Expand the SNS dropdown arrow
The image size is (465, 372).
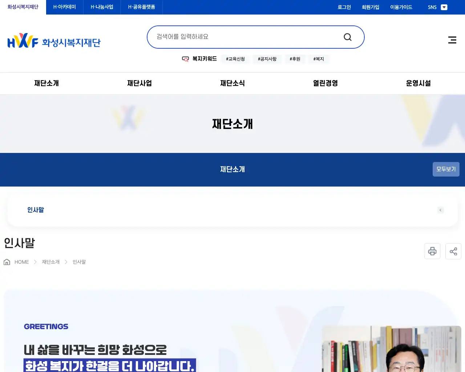(x=444, y=7)
